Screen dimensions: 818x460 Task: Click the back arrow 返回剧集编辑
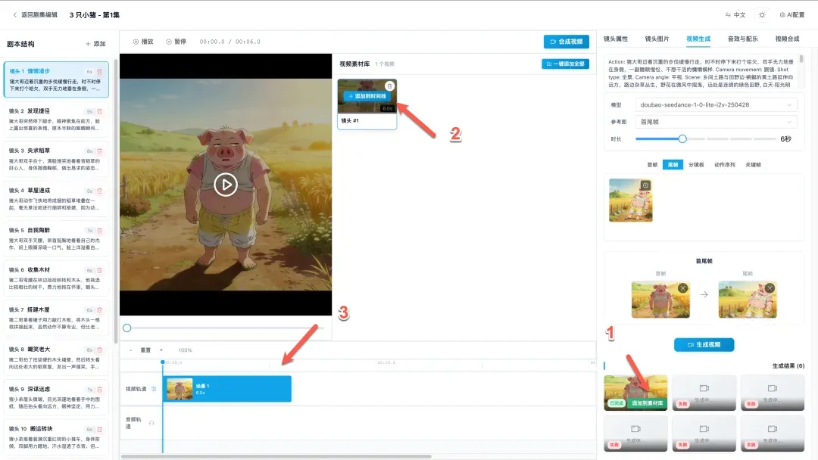[14, 14]
